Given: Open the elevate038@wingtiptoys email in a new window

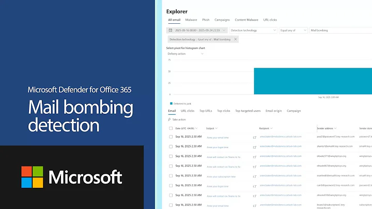Looking at the screenshot, I should 255,196.
